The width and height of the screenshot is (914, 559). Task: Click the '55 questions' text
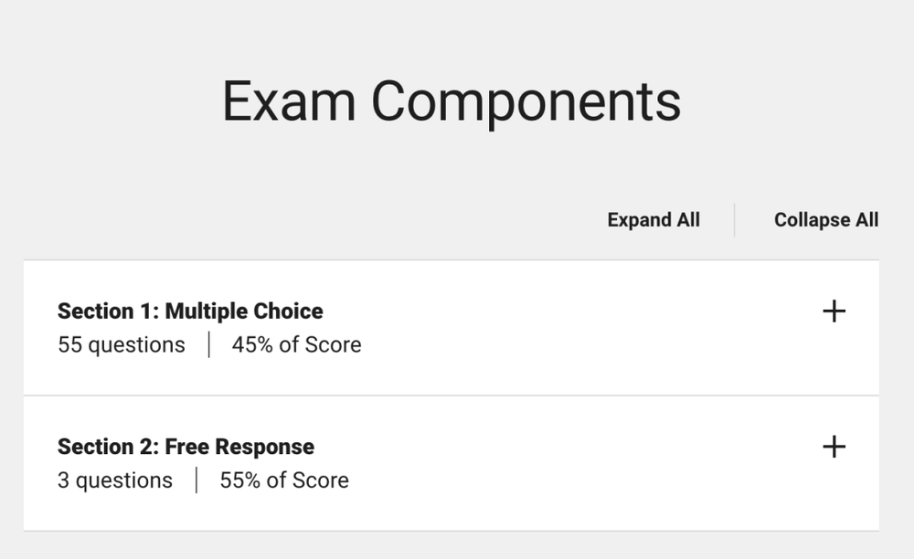coord(121,345)
